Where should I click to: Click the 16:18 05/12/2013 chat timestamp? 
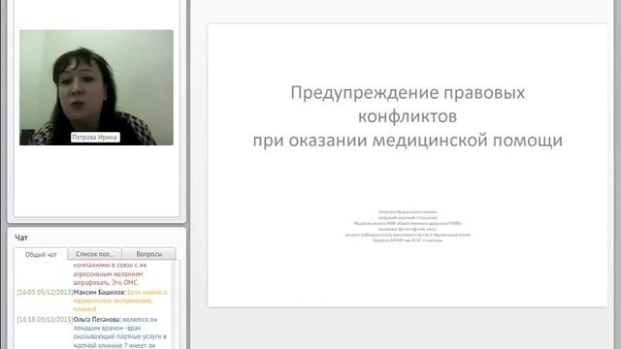pos(45,319)
